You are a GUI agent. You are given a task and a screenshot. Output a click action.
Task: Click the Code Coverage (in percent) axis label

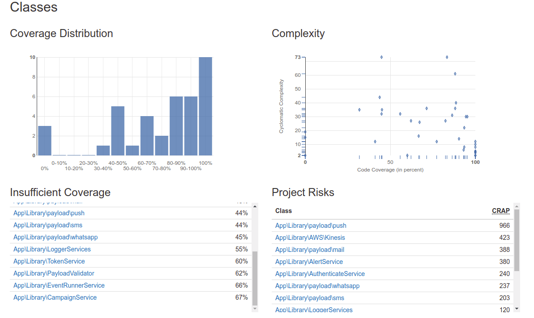tap(390, 170)
